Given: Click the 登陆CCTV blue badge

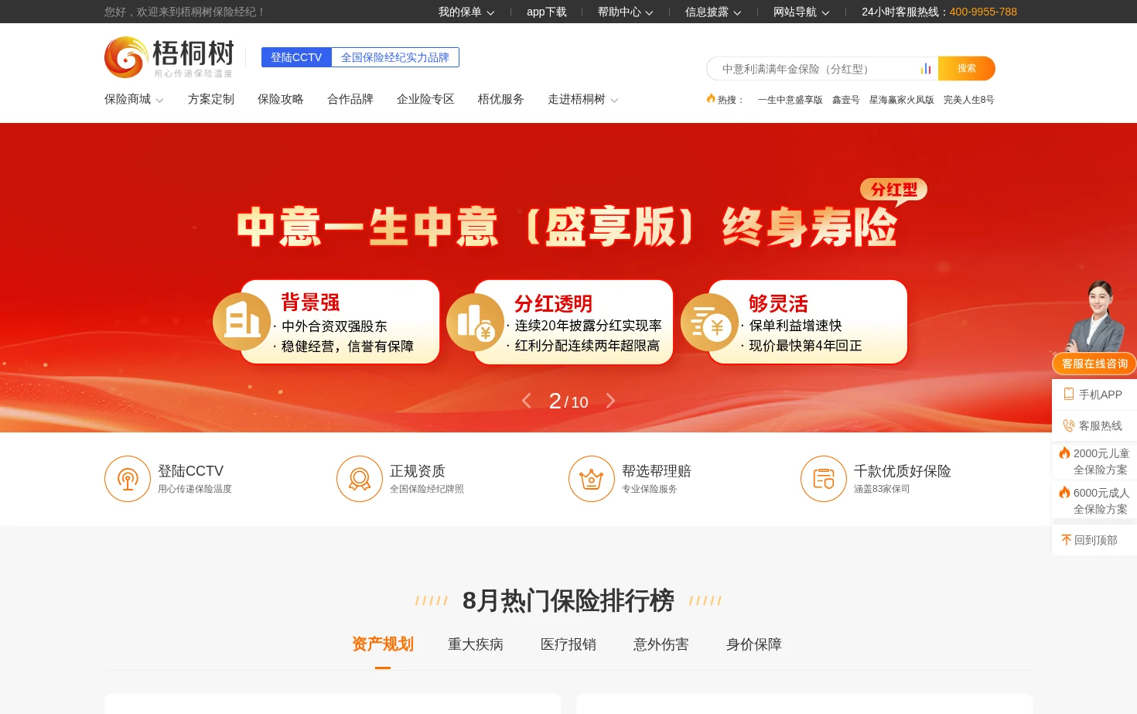Looking at the screenshot, I should click(296, 57).
